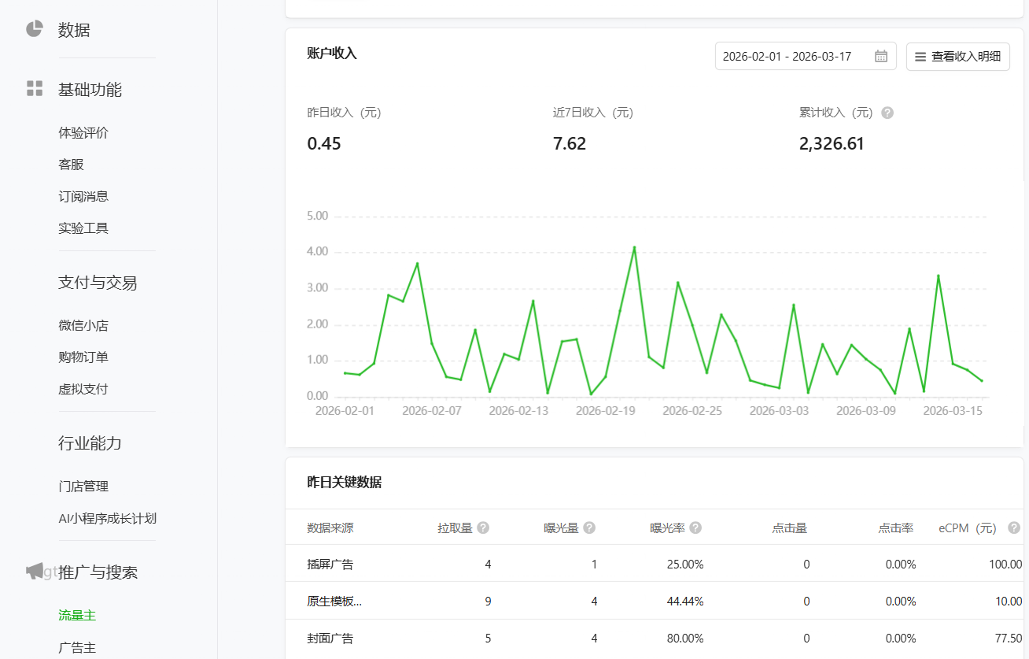
Task: Click the help icon beside 曝光量
Action: coord(588,528)
